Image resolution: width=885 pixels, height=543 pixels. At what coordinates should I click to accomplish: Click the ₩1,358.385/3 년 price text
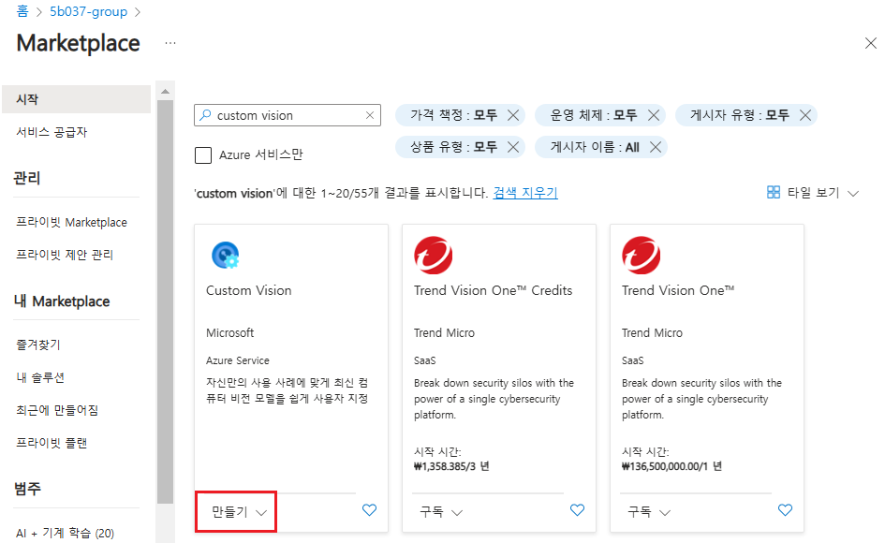451,466
